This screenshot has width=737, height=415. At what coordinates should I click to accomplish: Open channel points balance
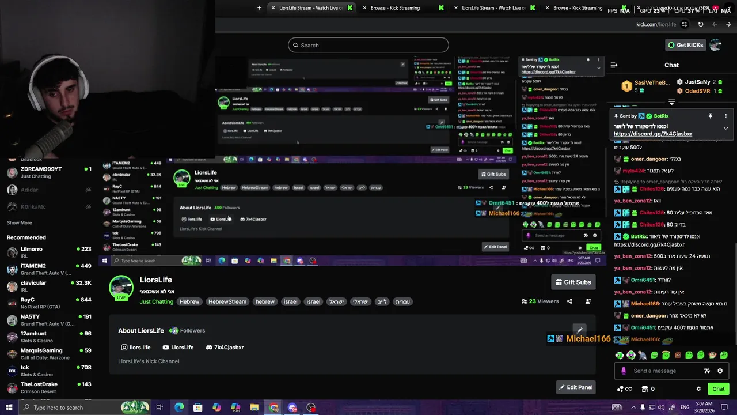(x=624, y=389)
